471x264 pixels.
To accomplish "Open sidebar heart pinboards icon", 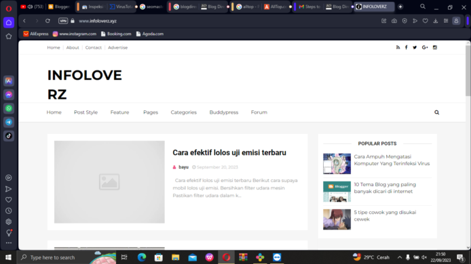I will [9, 200].
